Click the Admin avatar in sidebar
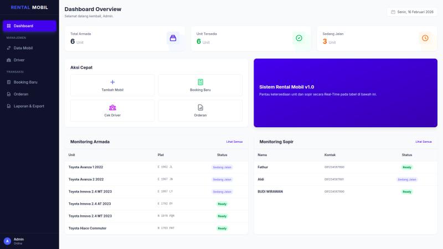The image size is (443, 249). coord(7,241)
